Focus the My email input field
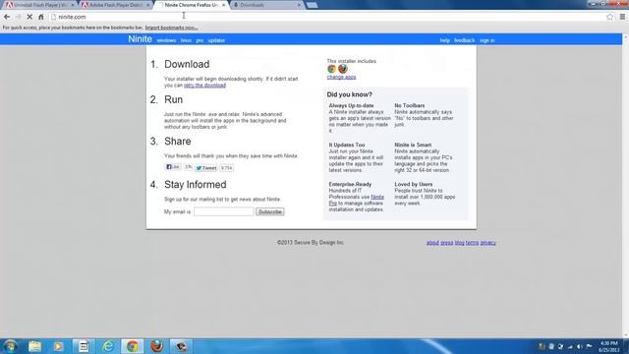 pos(224,211)
